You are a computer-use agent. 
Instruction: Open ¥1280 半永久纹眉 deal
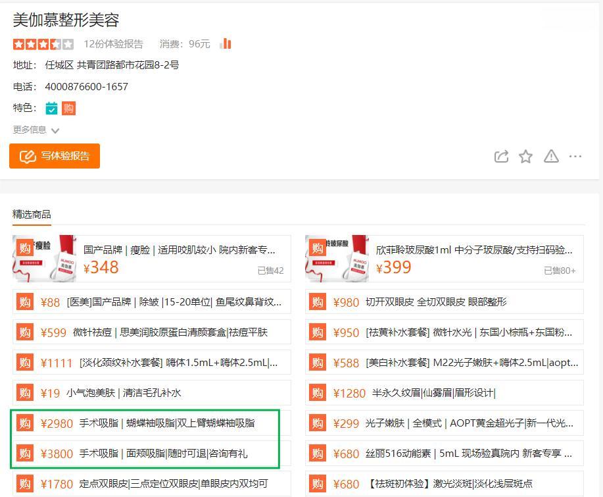click(x=433, y=393)
